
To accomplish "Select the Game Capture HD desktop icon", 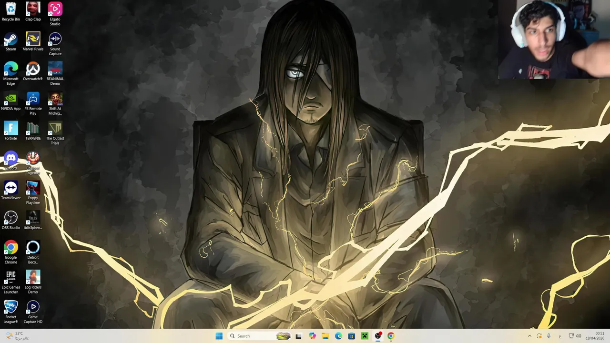I will (33, 312).
